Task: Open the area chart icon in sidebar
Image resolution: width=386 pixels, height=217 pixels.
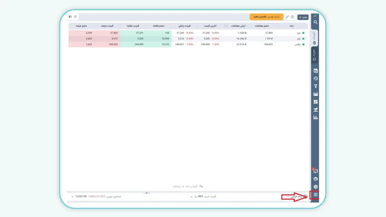Action: pyautogui.click(x=315, y=94)
